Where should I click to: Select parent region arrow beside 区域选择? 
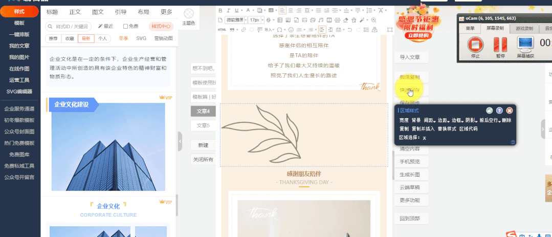pos(425,138)
